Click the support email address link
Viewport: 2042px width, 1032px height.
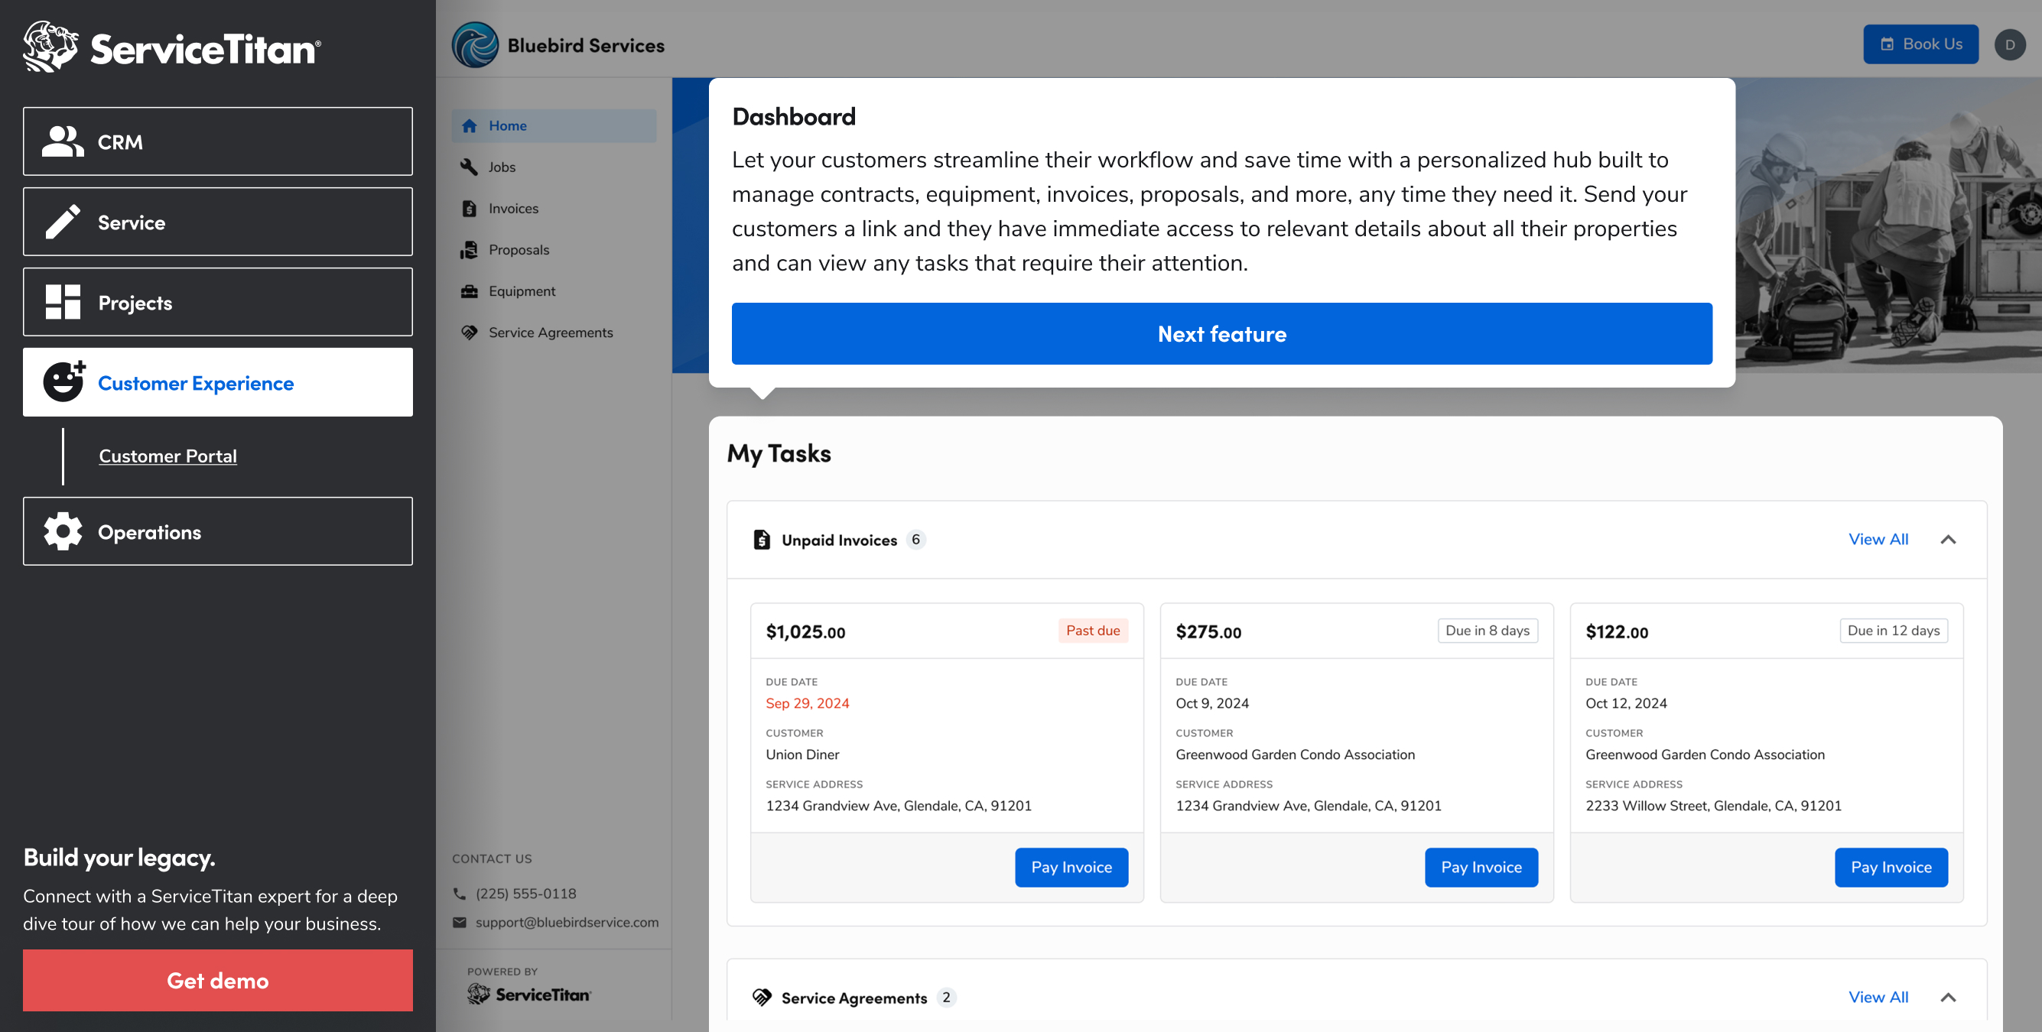click(x=566, y=922)
